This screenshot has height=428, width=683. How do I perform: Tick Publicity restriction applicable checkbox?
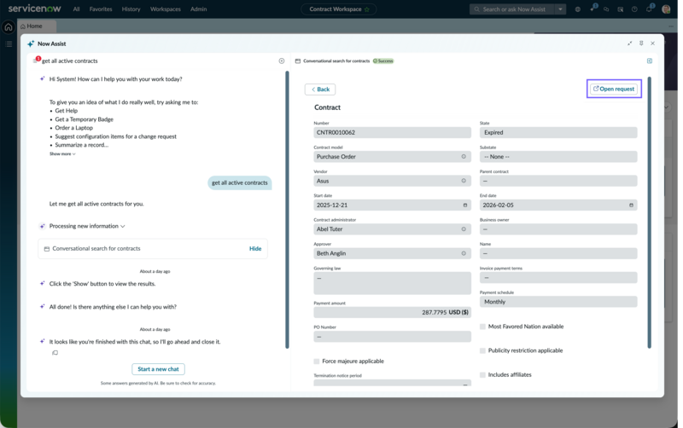482,350
